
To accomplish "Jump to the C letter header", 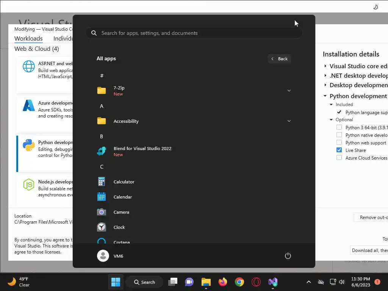I will pos(102,167).
